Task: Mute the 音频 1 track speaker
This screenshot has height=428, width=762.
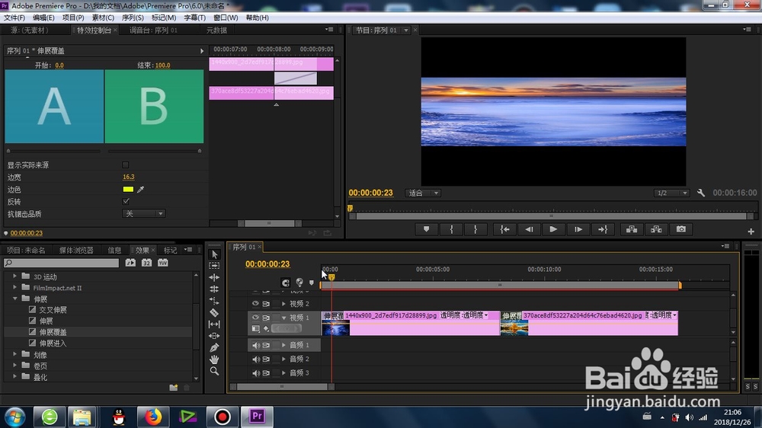Action: [255, 346]
